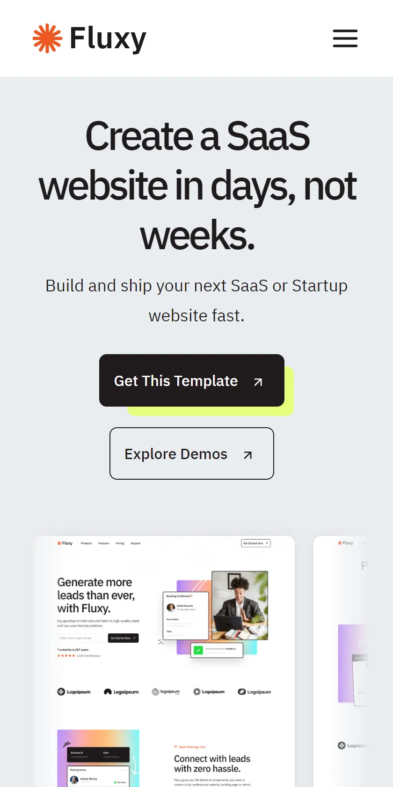Click the last Logoipsum logo in the row

[255, 692]
